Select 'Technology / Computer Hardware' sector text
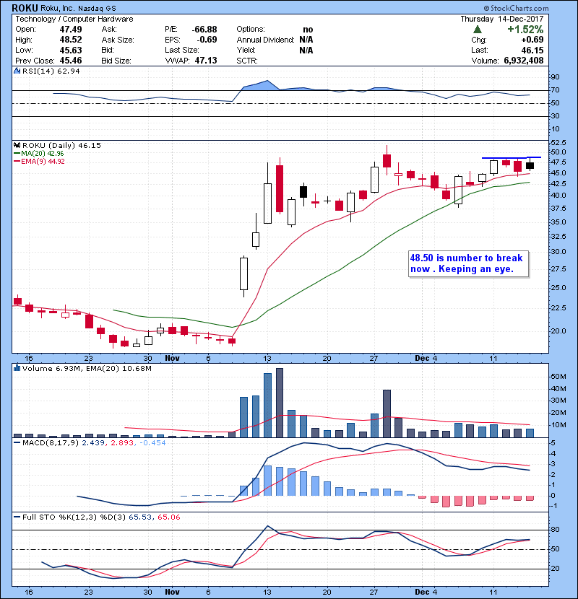Image resolution: width=578 pixels, height=599 pixels. pos(74,19)
